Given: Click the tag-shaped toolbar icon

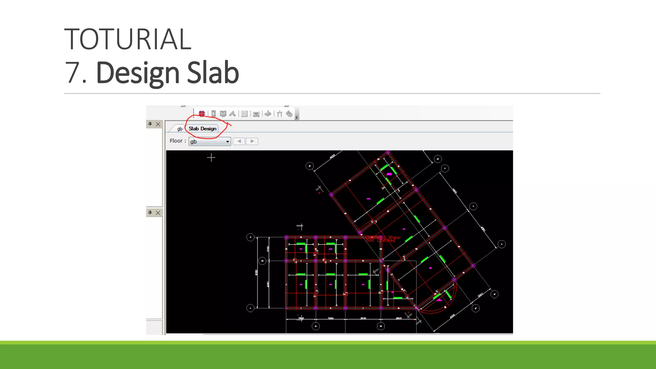Looking at the screenshot, I should tap(289, 114).
